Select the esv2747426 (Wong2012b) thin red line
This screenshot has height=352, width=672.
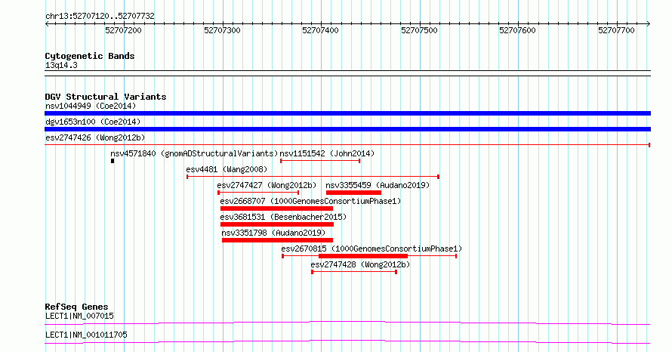pyautogui.click(x=347, y=145)
